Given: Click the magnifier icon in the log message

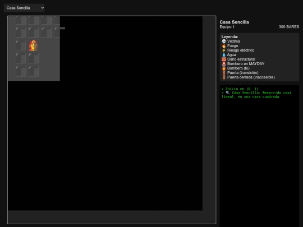Looking at the screenshot, I should click(x=228, y=93).
